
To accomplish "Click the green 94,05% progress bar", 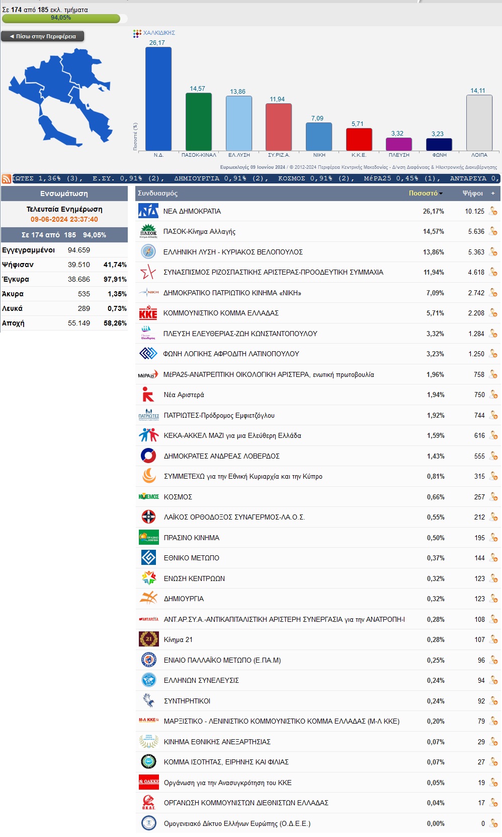I will (61, 19).
